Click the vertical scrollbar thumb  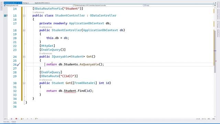(x=215, y=51)
